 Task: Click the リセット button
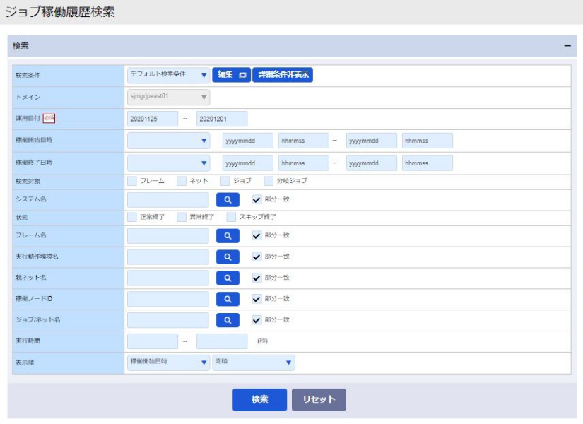tap(319, 400)
